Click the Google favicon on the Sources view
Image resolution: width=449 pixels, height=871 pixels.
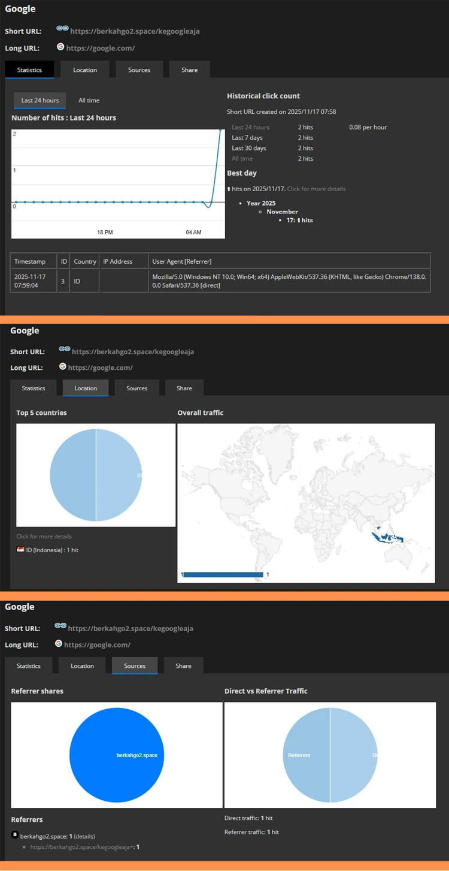click(59, 643)
